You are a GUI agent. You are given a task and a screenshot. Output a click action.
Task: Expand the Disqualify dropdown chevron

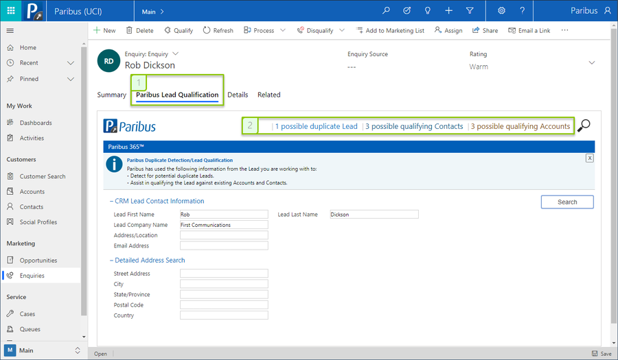tap(342, 30)
